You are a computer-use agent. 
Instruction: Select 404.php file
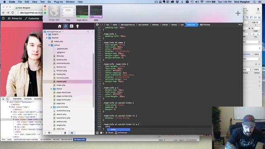(x=60, y=56)
